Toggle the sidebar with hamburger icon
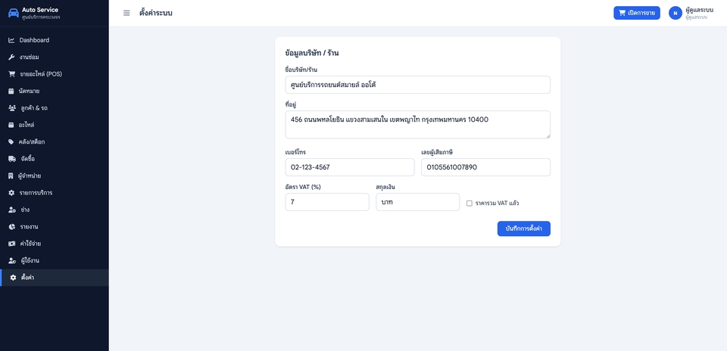Viewport: 727px width, 351px height. pyautogui.click(x=126, y=13)
